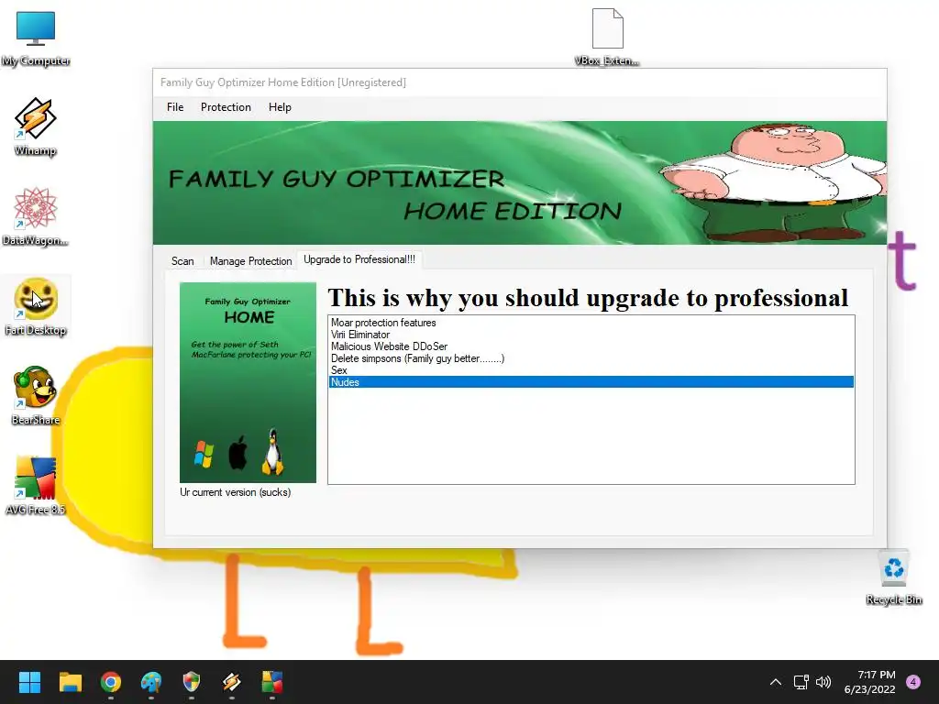Click the 'Ur current version (sucks)' label

click(236, 492)
